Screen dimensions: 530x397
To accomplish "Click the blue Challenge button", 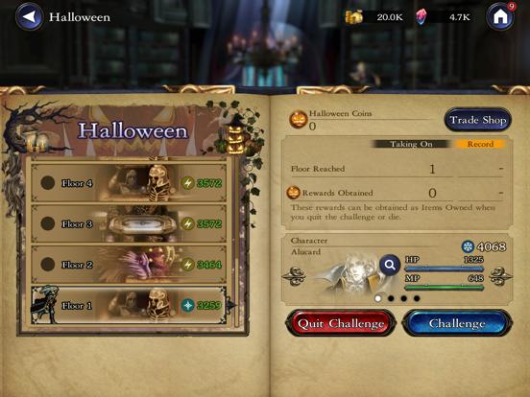I will [x=457, y=323].
